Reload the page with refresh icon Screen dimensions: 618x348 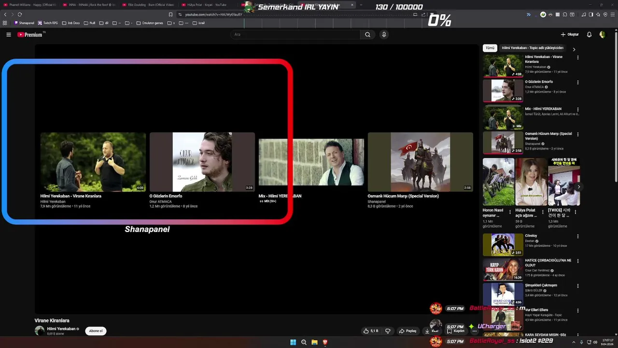(x=20, y=14)
